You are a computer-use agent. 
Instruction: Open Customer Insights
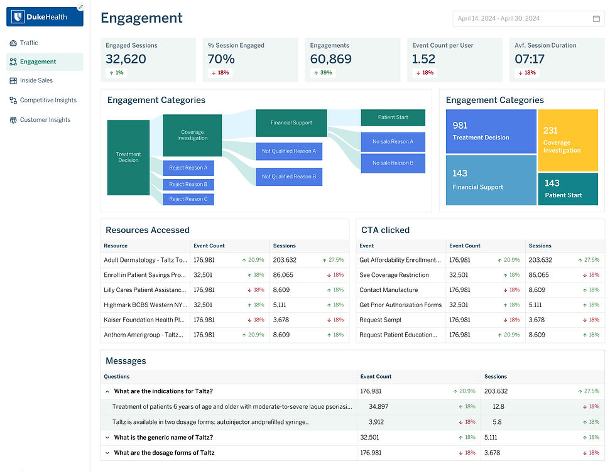45,119
